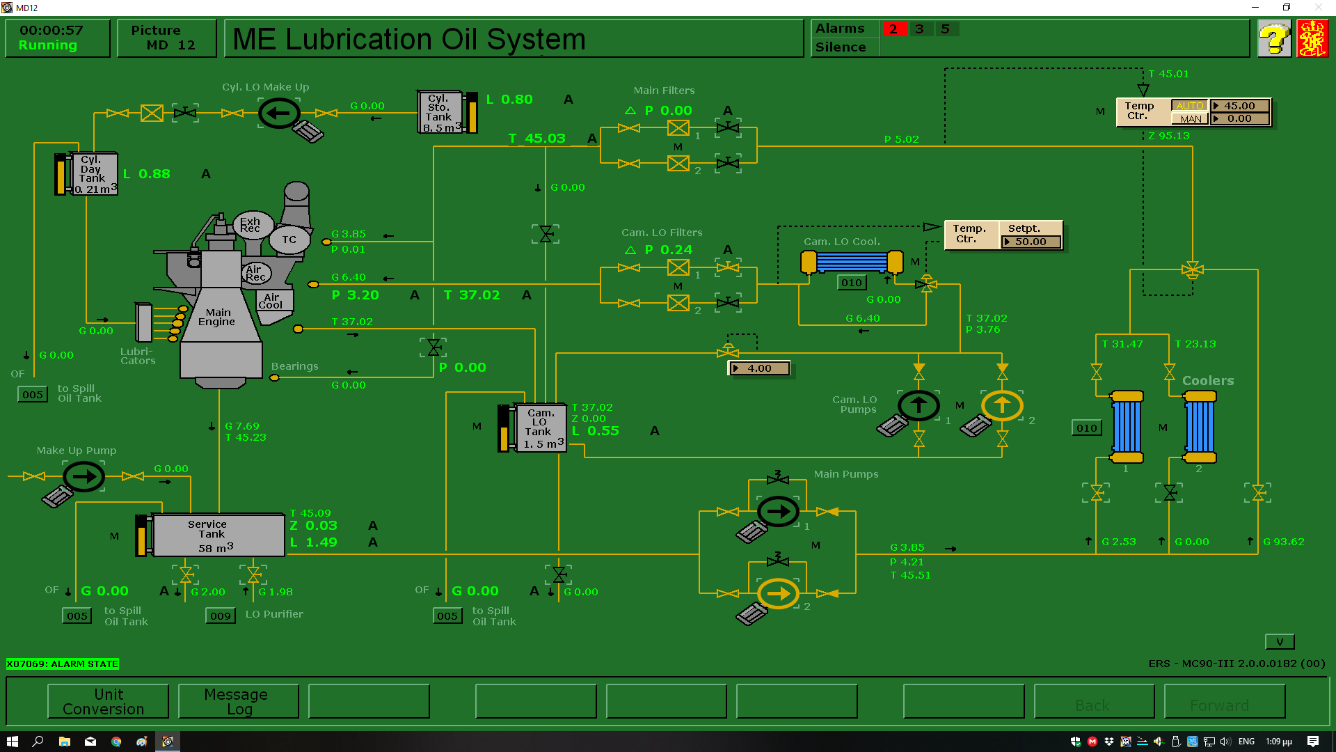The height and width of the screenshot is (752, 1336).
Task: Switch Temp Ctr to AUTO mode
Action: click(x=1190, y=106)
